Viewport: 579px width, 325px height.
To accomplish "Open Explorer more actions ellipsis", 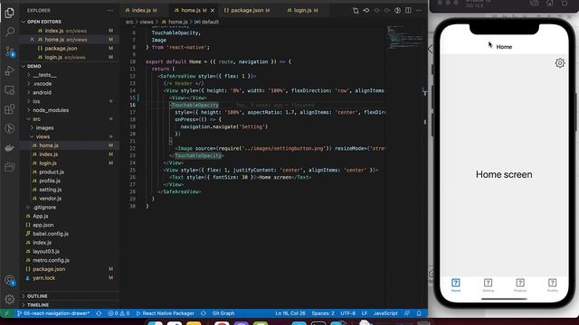I will coord(110,11).
